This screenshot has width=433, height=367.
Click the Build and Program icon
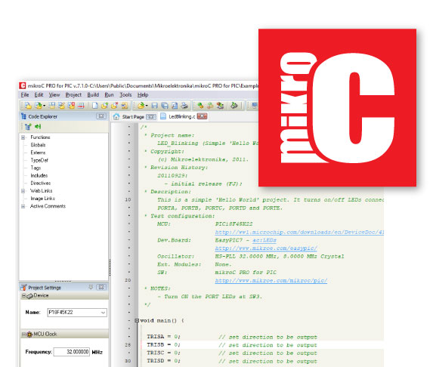pos(220,106)
